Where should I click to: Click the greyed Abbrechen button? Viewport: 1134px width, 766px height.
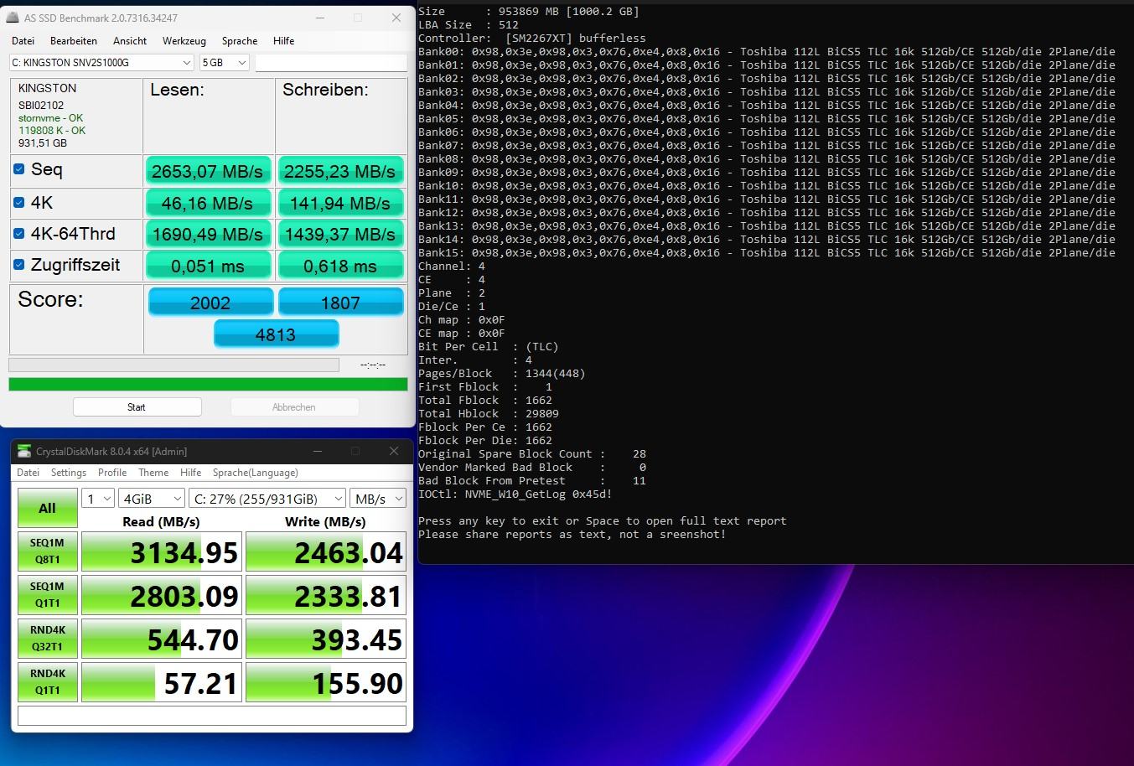coord(294,407)
